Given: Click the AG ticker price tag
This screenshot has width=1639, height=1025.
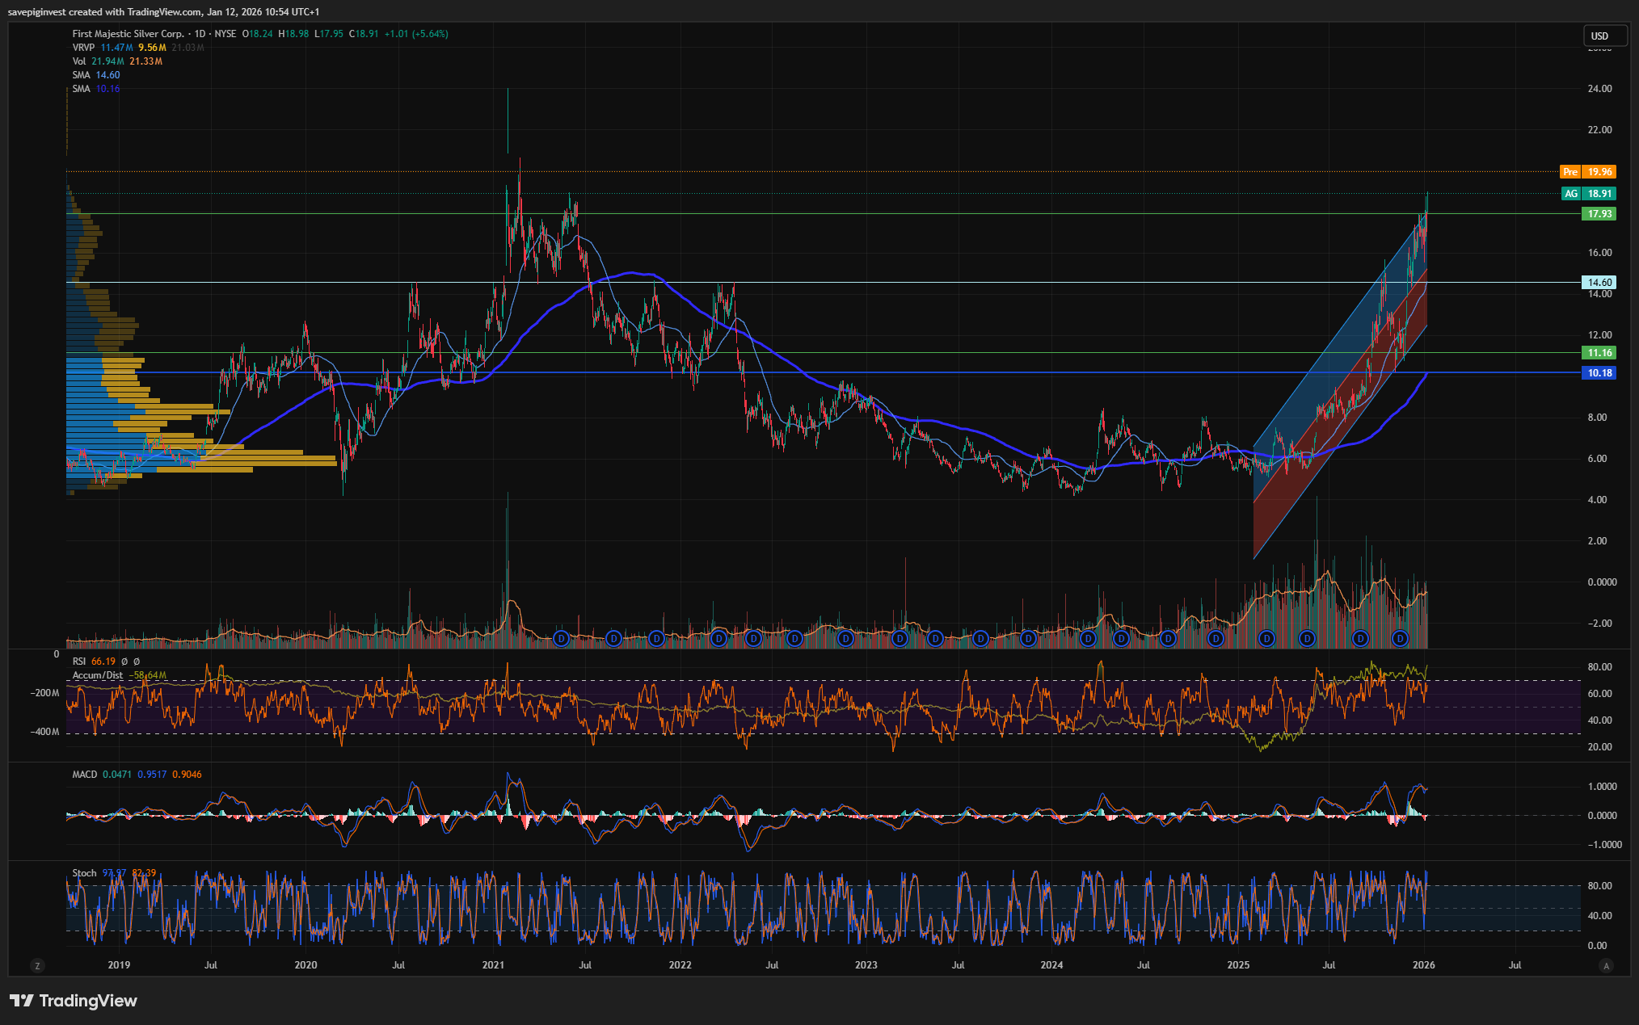Looking at the screenshot, I should click(x=1587, y=194).
